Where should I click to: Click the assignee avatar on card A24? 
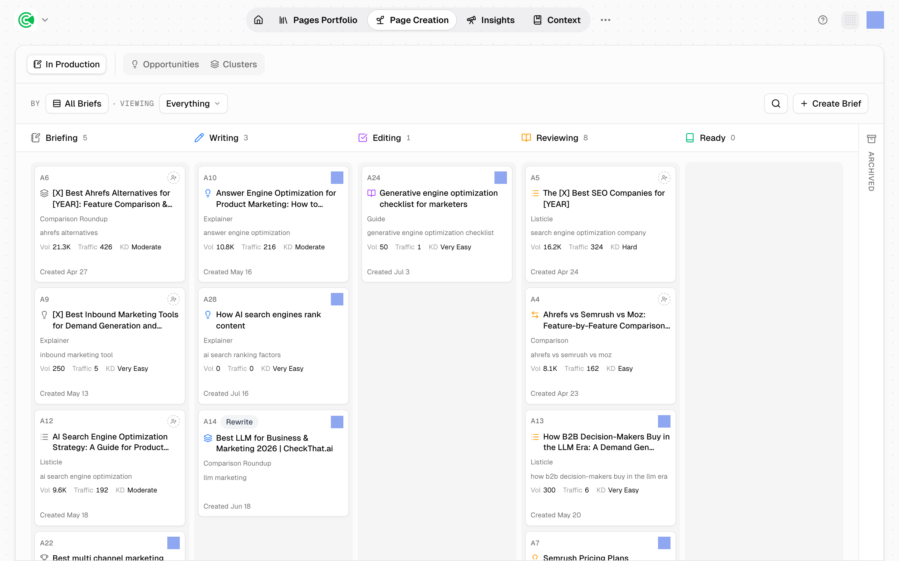[x=500, y=178]
